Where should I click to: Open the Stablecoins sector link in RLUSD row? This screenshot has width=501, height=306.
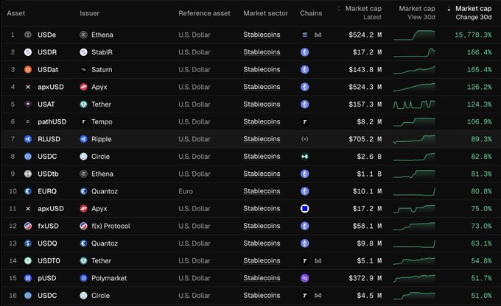tap(262, 139)
